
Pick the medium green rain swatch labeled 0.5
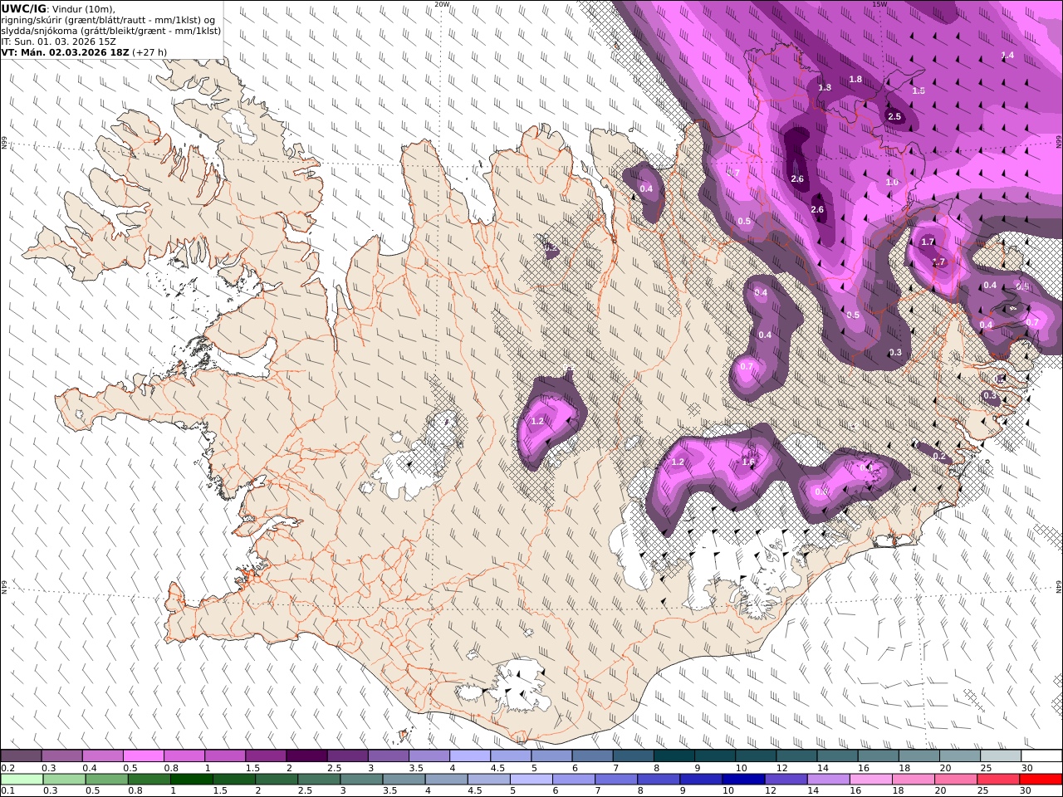point(106,780)
